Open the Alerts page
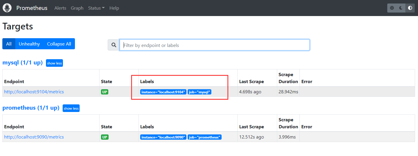This screenshot has width=418, height=156. click(60, 8)
